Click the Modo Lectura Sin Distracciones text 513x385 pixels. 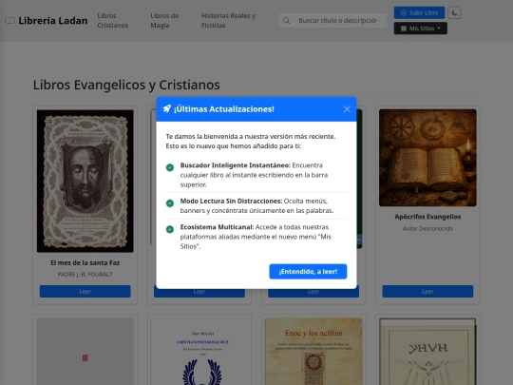(x=231, y=201)
